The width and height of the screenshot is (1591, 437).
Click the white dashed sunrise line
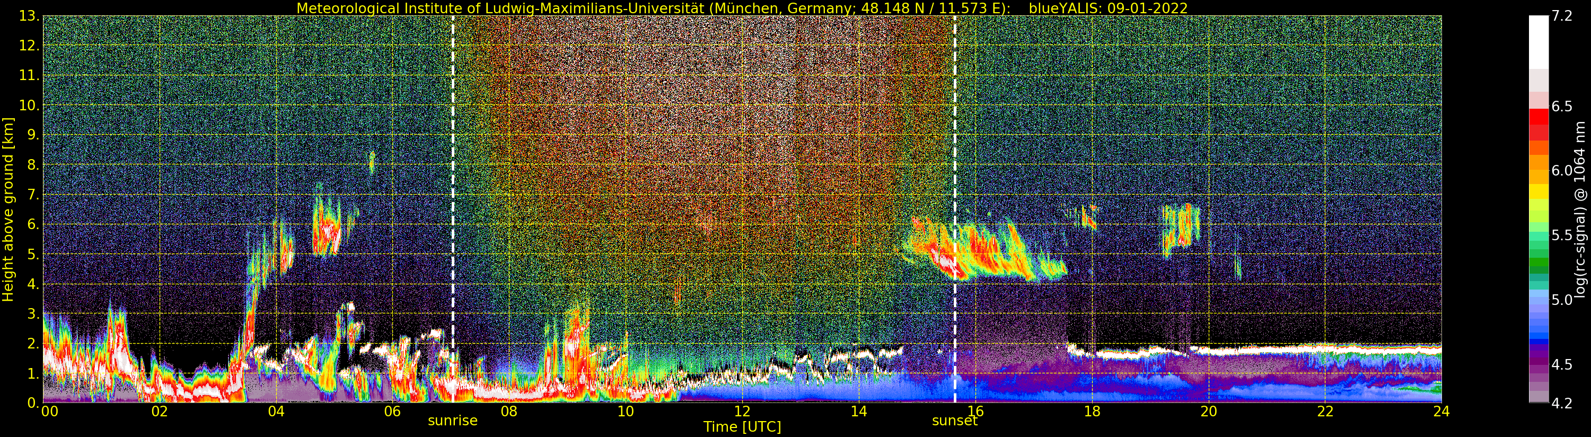[x=453, y=186]
